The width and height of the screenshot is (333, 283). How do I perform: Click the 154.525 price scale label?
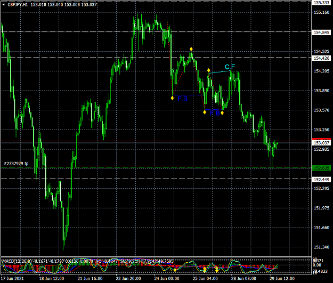pos(321,51)
